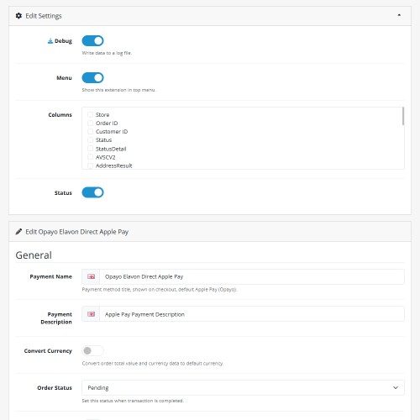
Task: Enable the Convert Currency toggle
Action: coord(92,350)
